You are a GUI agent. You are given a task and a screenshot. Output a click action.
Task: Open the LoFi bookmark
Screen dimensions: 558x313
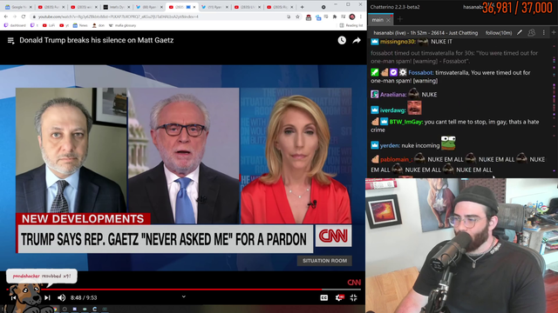pos(49,25)
